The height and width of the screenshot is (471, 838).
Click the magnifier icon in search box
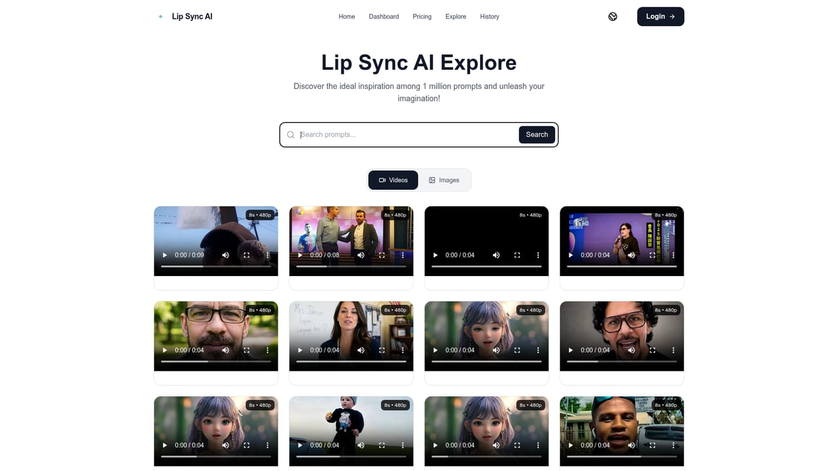pyautogui.click(x=291, y=135)
